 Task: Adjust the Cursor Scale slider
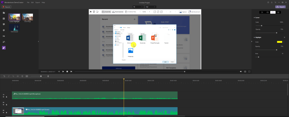tap(269, 26)
